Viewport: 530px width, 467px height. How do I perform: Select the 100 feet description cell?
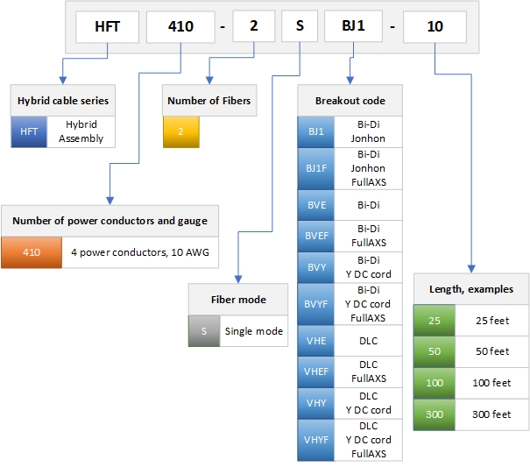492,383
